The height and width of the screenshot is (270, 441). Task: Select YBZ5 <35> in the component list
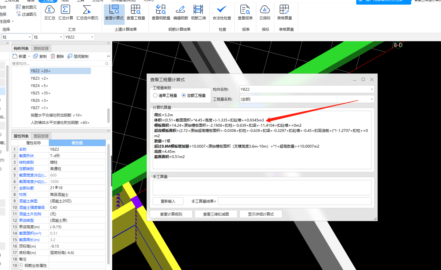pyautogui.click(x=40, y=93)
